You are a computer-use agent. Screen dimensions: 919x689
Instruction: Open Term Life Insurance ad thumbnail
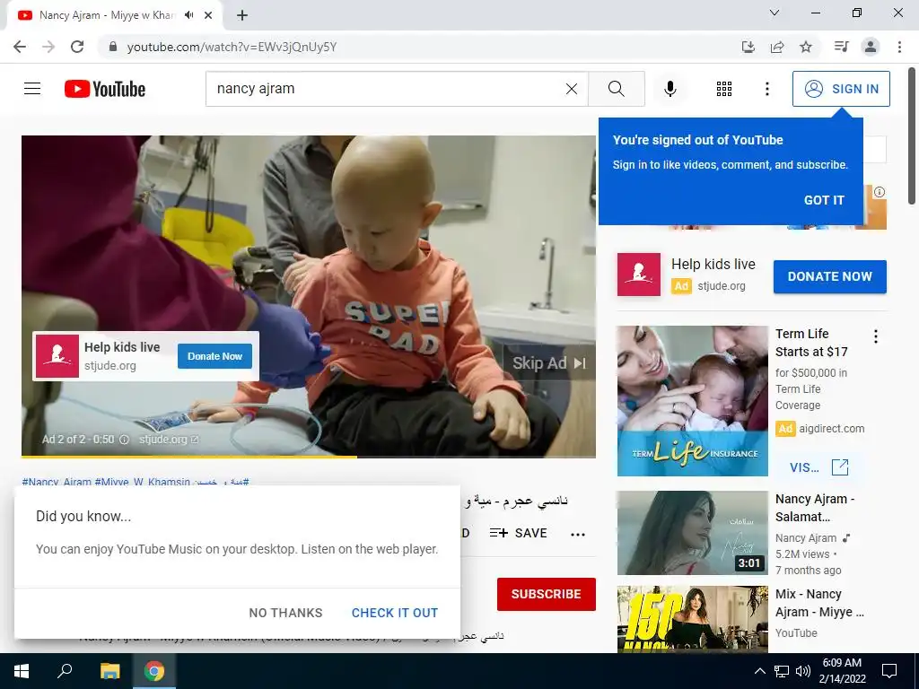click(x=692, y=401)
